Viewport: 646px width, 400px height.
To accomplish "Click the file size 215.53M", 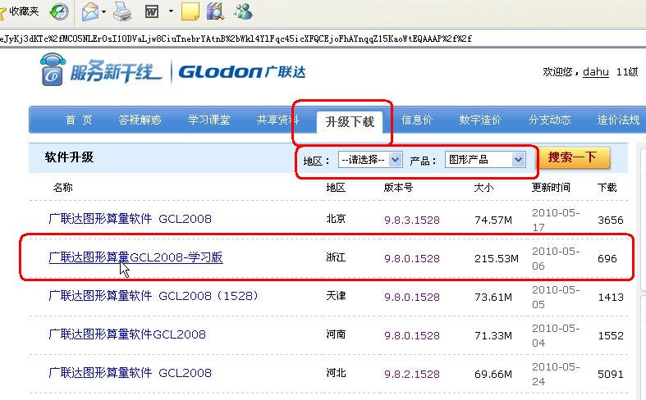I will (497, 258).
